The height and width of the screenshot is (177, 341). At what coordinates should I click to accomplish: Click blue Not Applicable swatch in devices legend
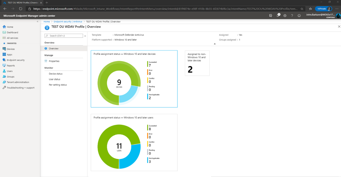point(148,97)
